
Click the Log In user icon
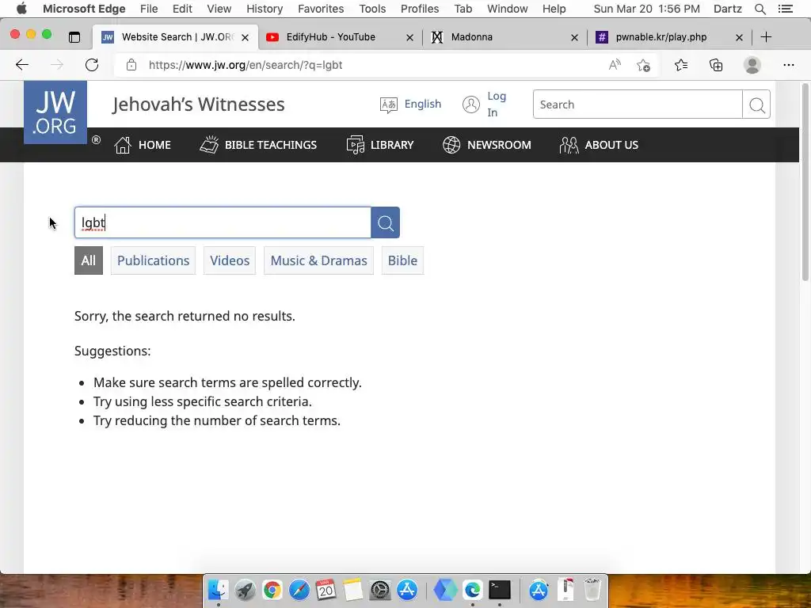click(x=470, y=104)
